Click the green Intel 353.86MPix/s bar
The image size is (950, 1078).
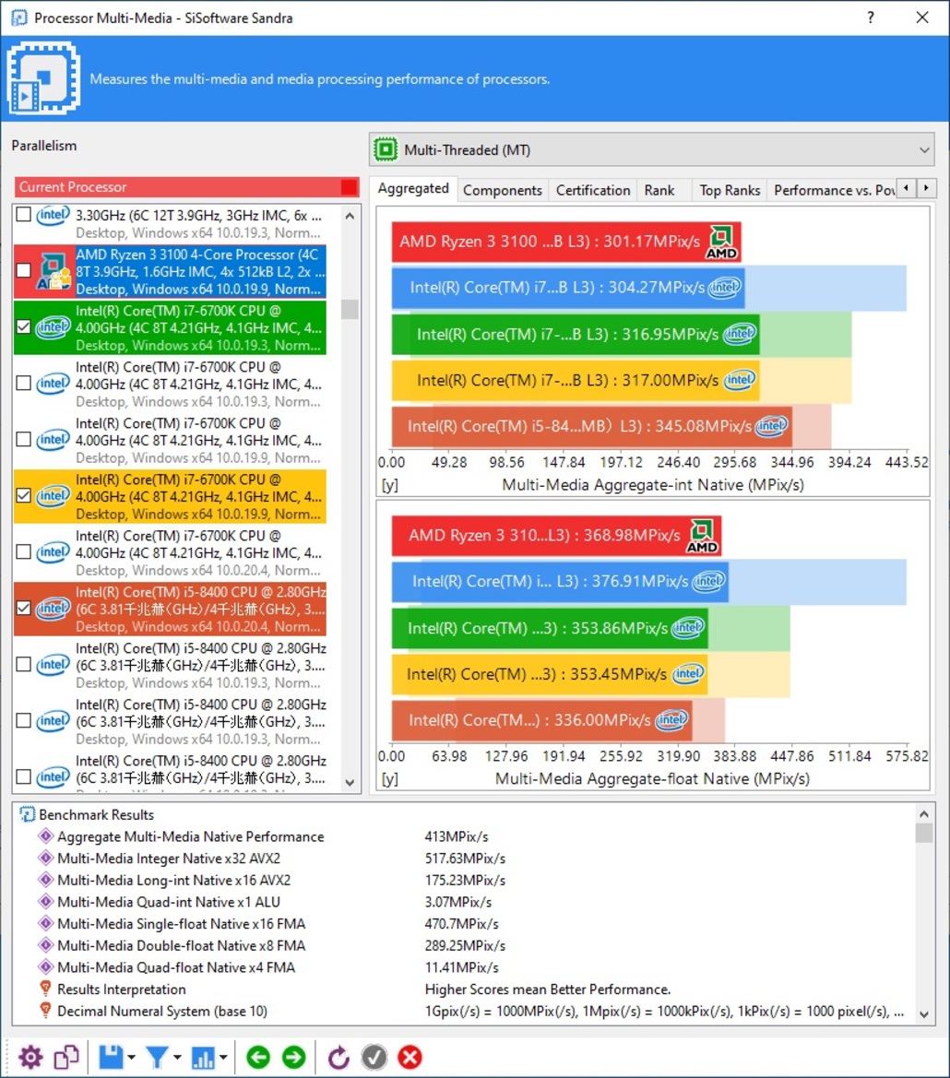pyautogui.click(x=550, y=628)
